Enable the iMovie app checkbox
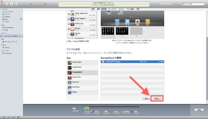Screen dimensions: 208x119 tap(69, 34)
